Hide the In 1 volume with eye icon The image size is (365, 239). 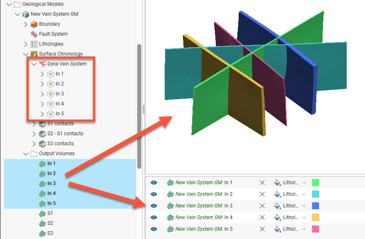tap(154, 183)
